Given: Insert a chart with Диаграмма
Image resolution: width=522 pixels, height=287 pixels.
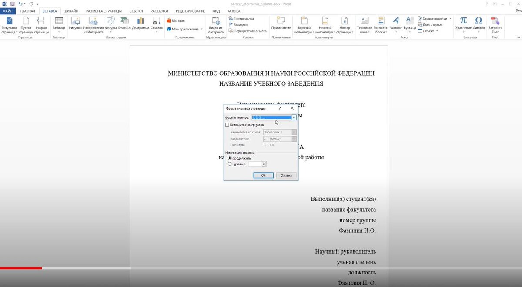Looking at the screenshot, I should coord(141,23).
